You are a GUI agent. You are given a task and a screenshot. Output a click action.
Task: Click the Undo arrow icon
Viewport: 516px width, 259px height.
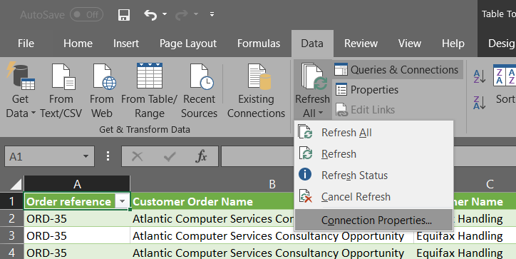point(150,15)
